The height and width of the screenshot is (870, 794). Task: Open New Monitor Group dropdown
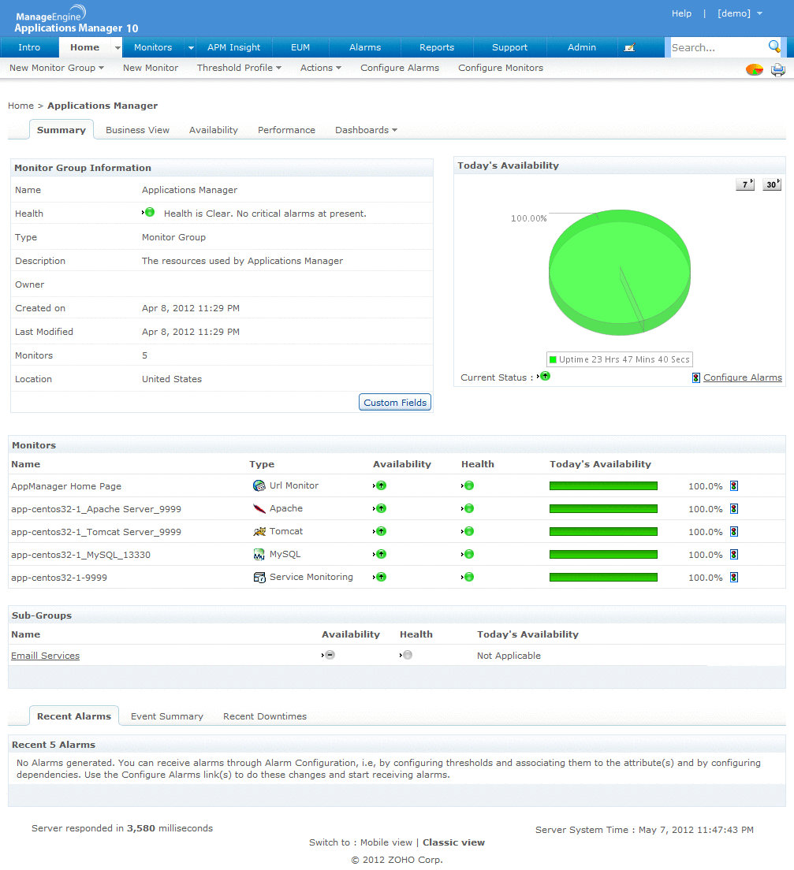[57, 68]
